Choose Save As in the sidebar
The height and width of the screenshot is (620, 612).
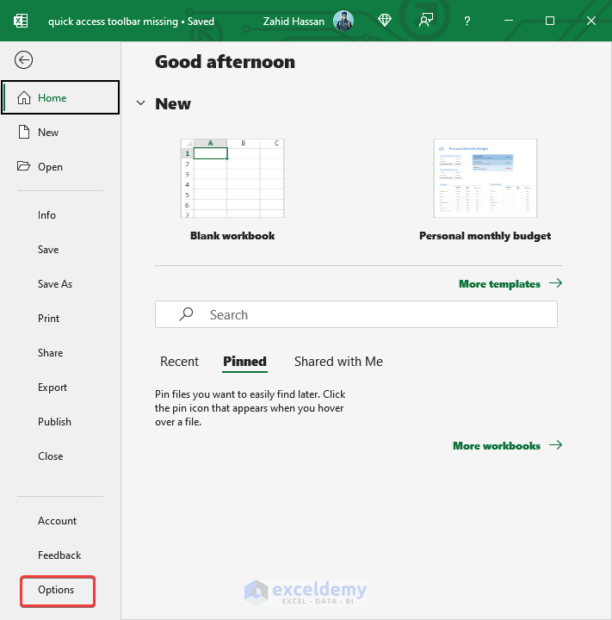coord(55,284)
